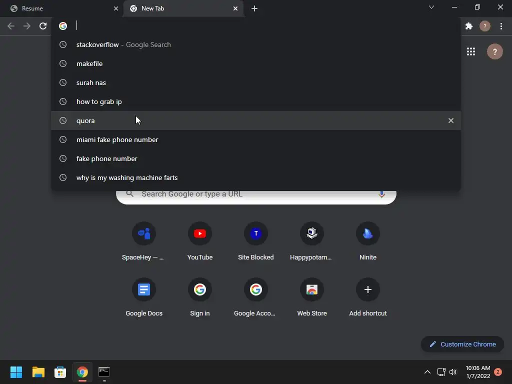Open the Site Blocked shortcut
The image size is (512, 384).
coord(256,241)
